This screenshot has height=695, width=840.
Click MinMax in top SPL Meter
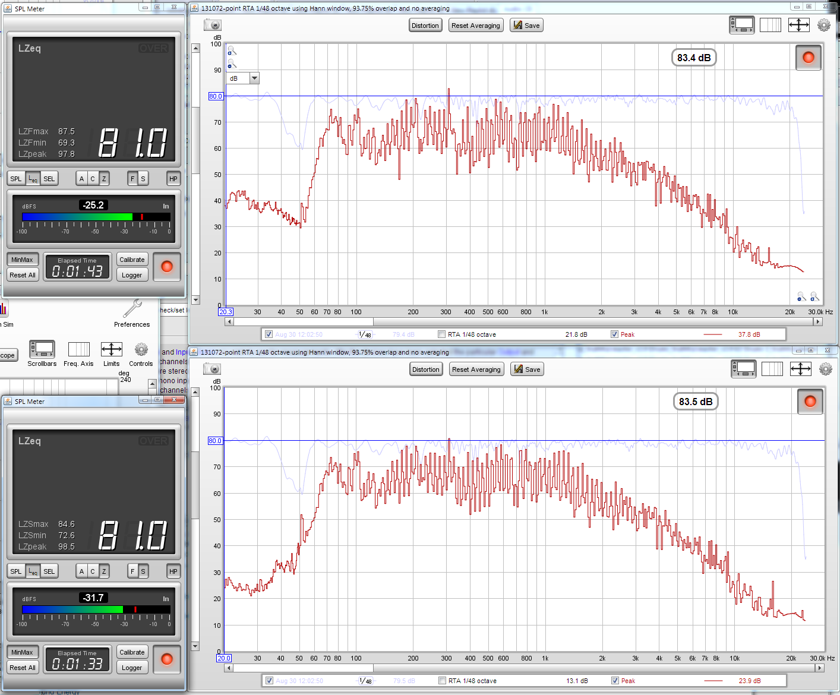[23, 260]
